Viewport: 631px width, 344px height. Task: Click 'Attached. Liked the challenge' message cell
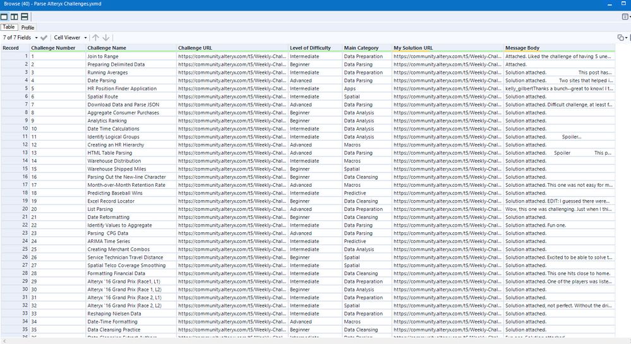560,56
